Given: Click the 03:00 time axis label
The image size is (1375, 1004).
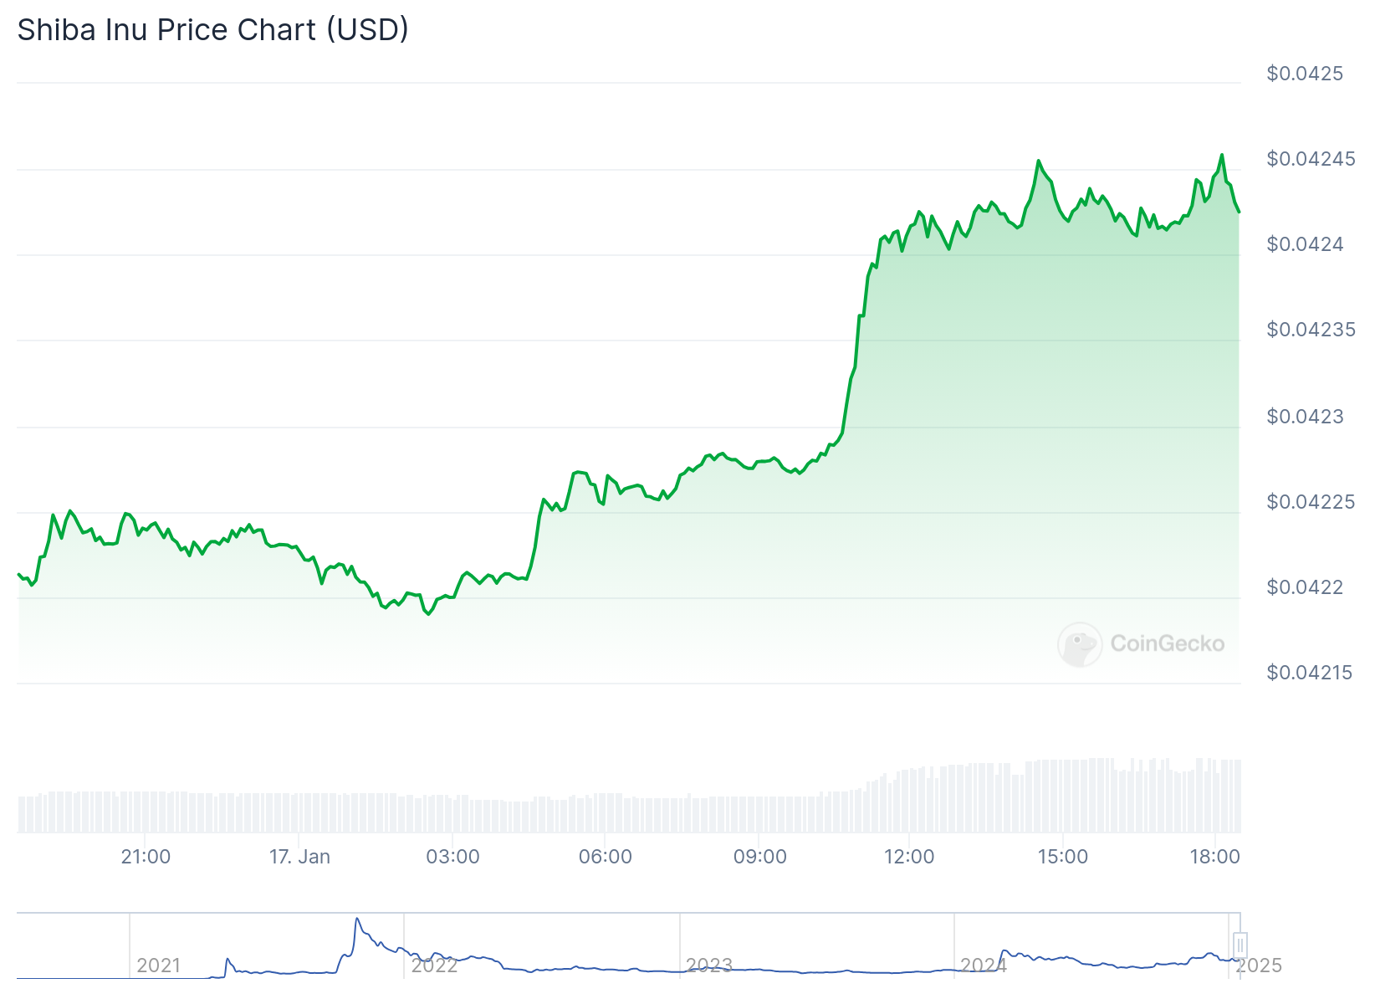Looking at the screenshot, I should click(452, 857).
